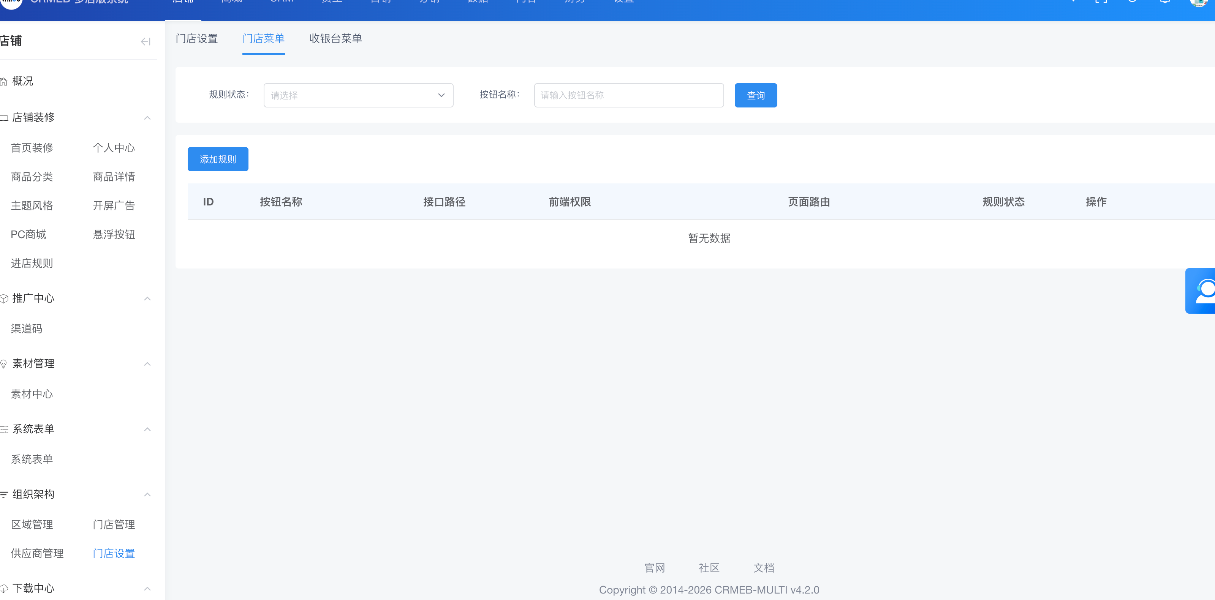Collapse the 店铺装修 menu group

147,118
